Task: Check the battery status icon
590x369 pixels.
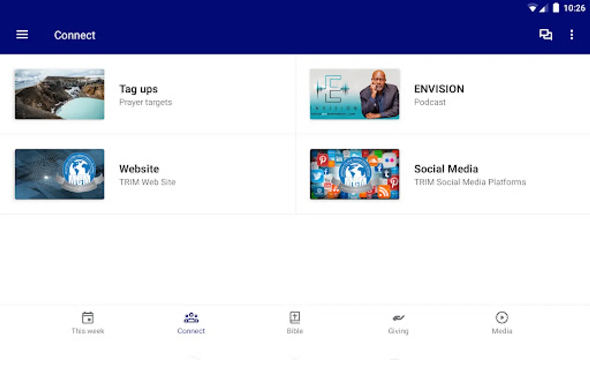Action: 556,8
